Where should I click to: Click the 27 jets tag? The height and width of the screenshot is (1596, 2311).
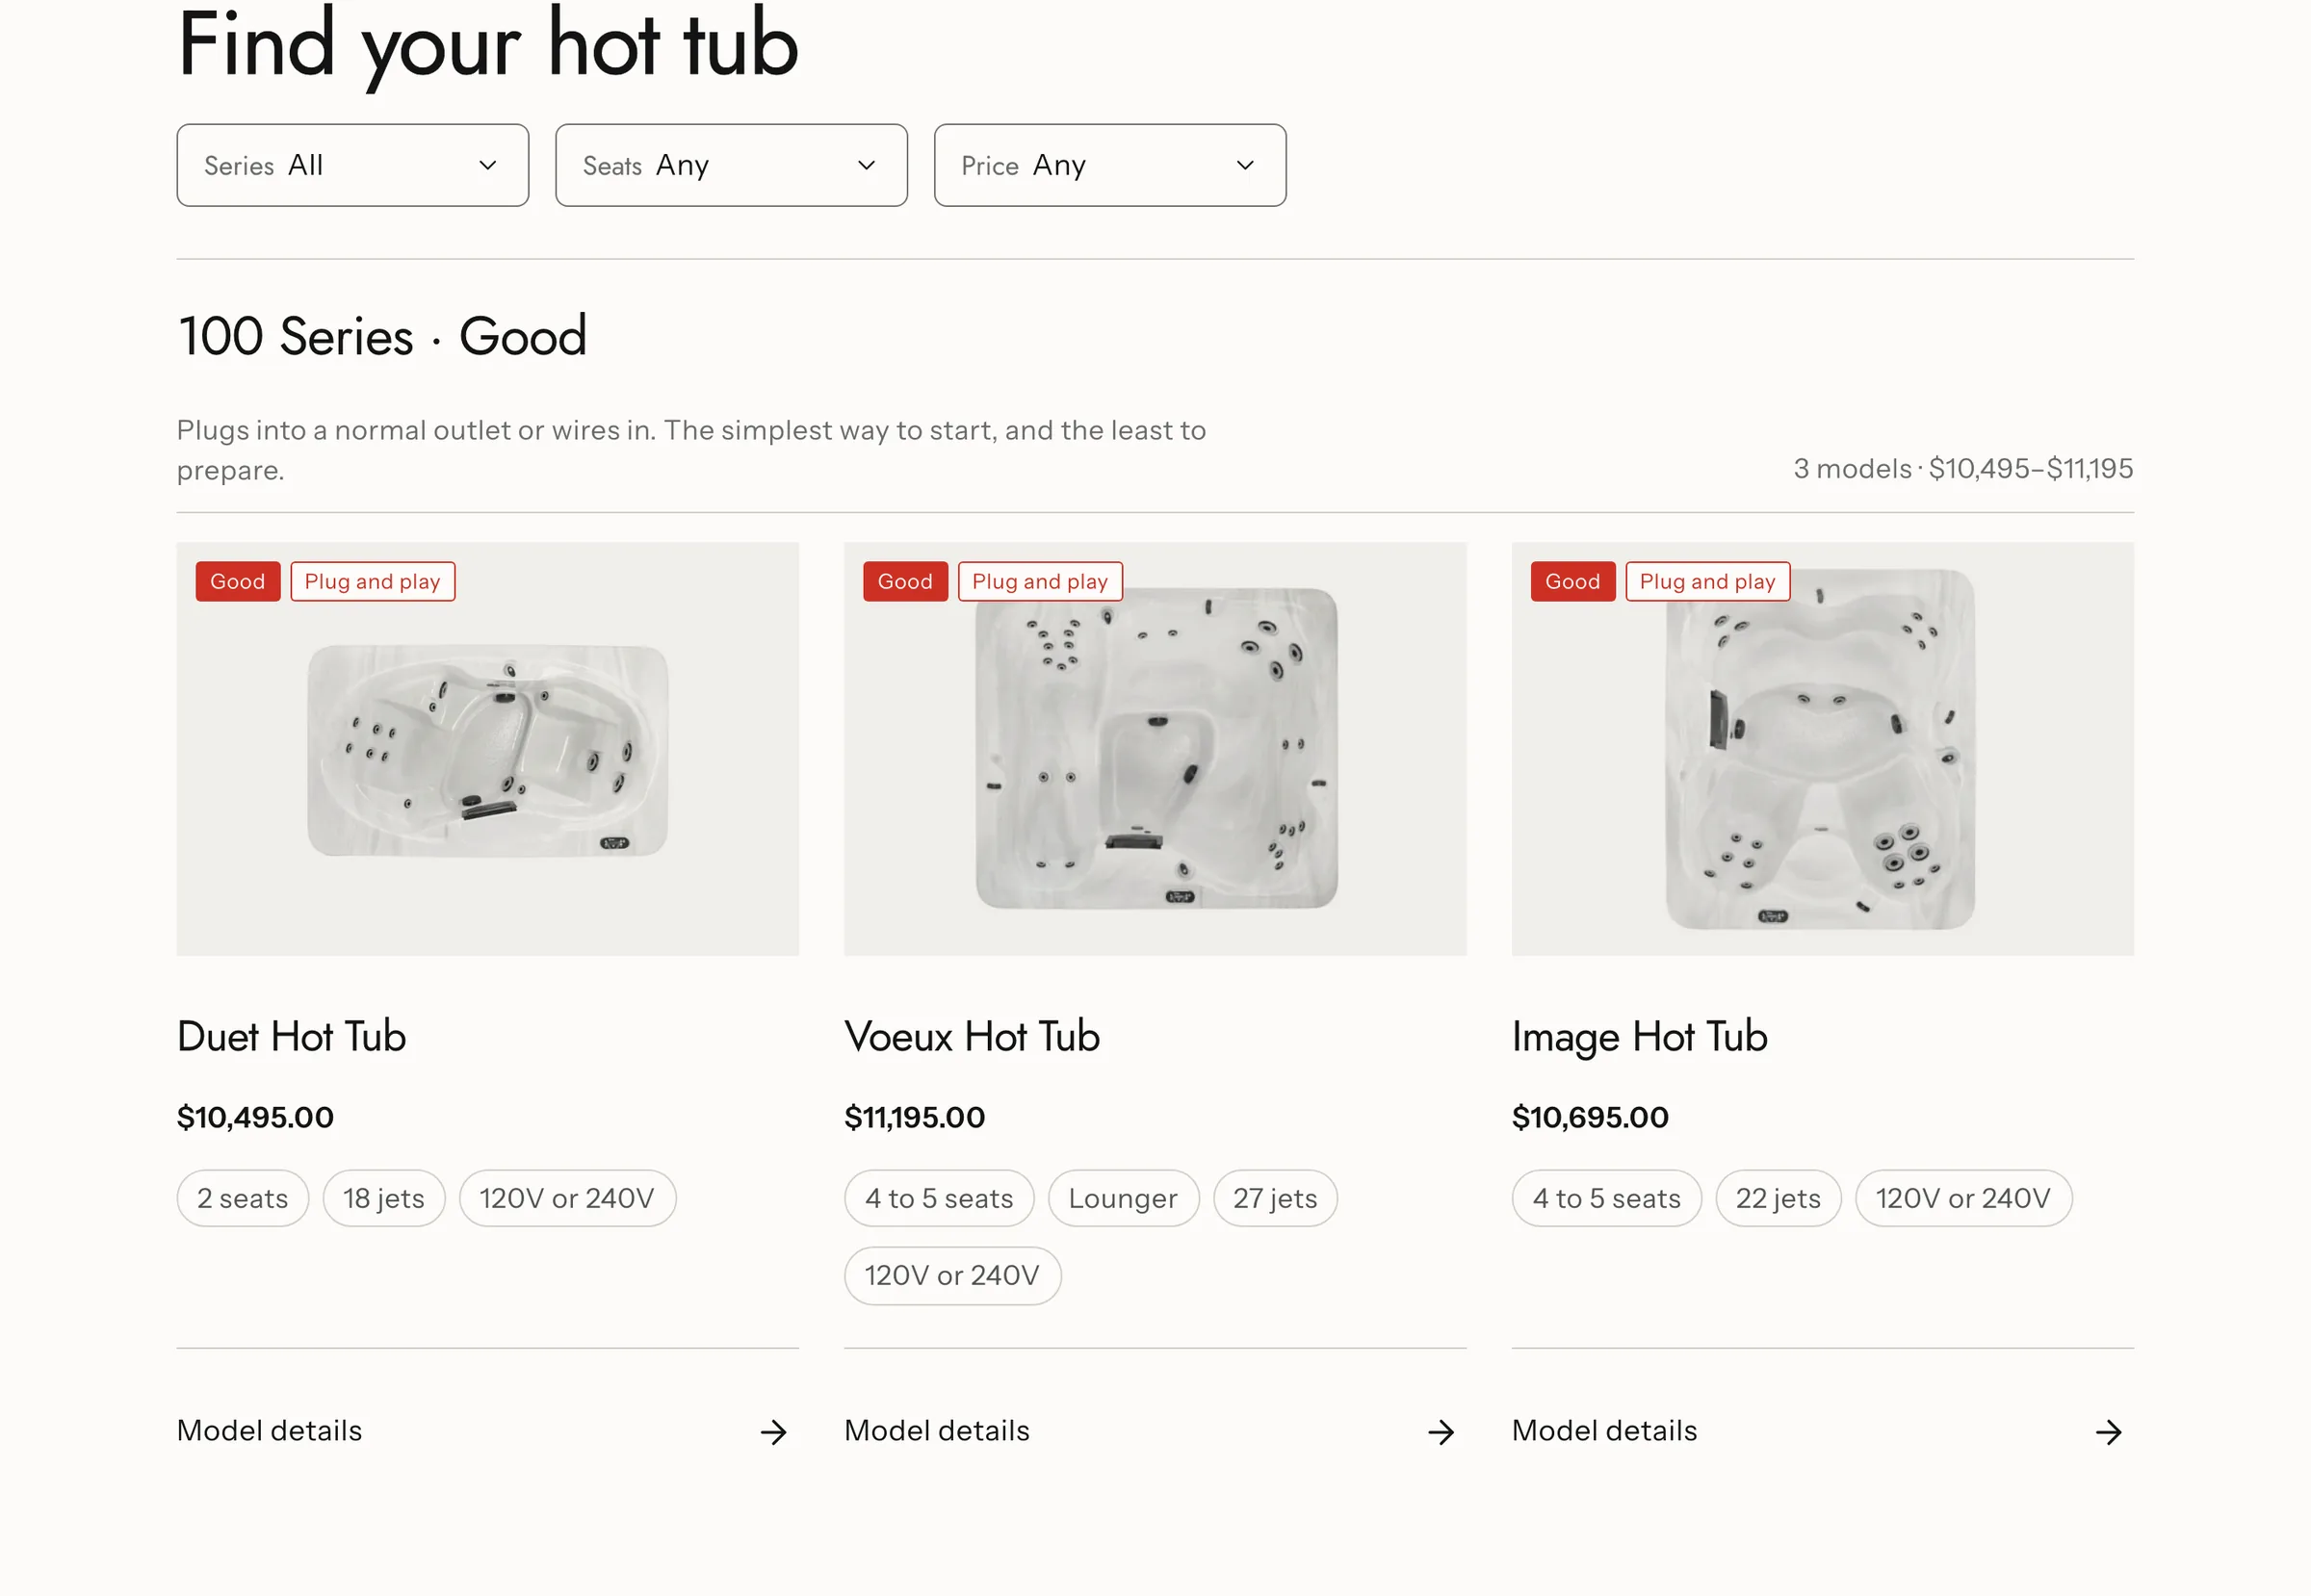click(x=1275, y=1198)
